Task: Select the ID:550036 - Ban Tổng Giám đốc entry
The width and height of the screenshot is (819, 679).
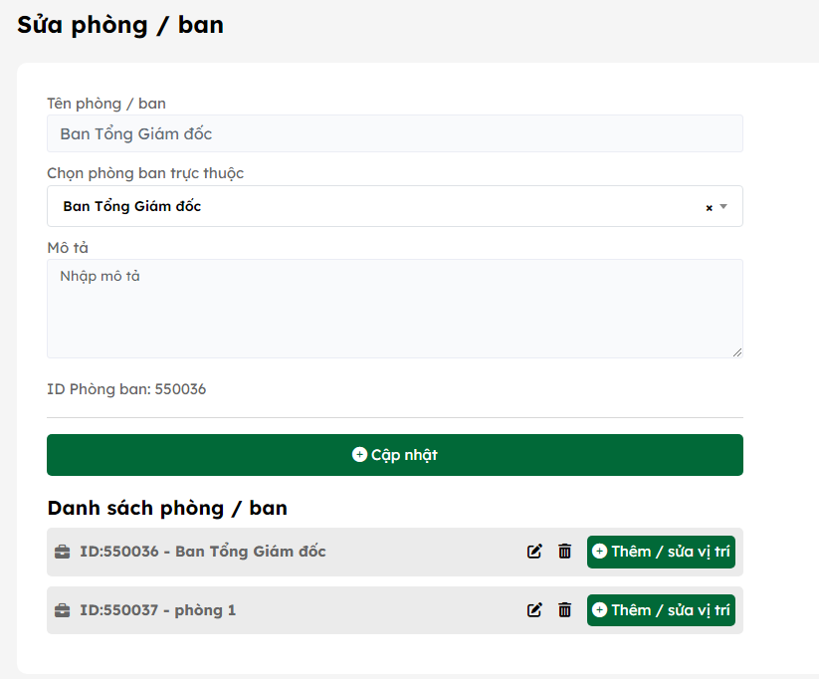Action: pos(202,552)
